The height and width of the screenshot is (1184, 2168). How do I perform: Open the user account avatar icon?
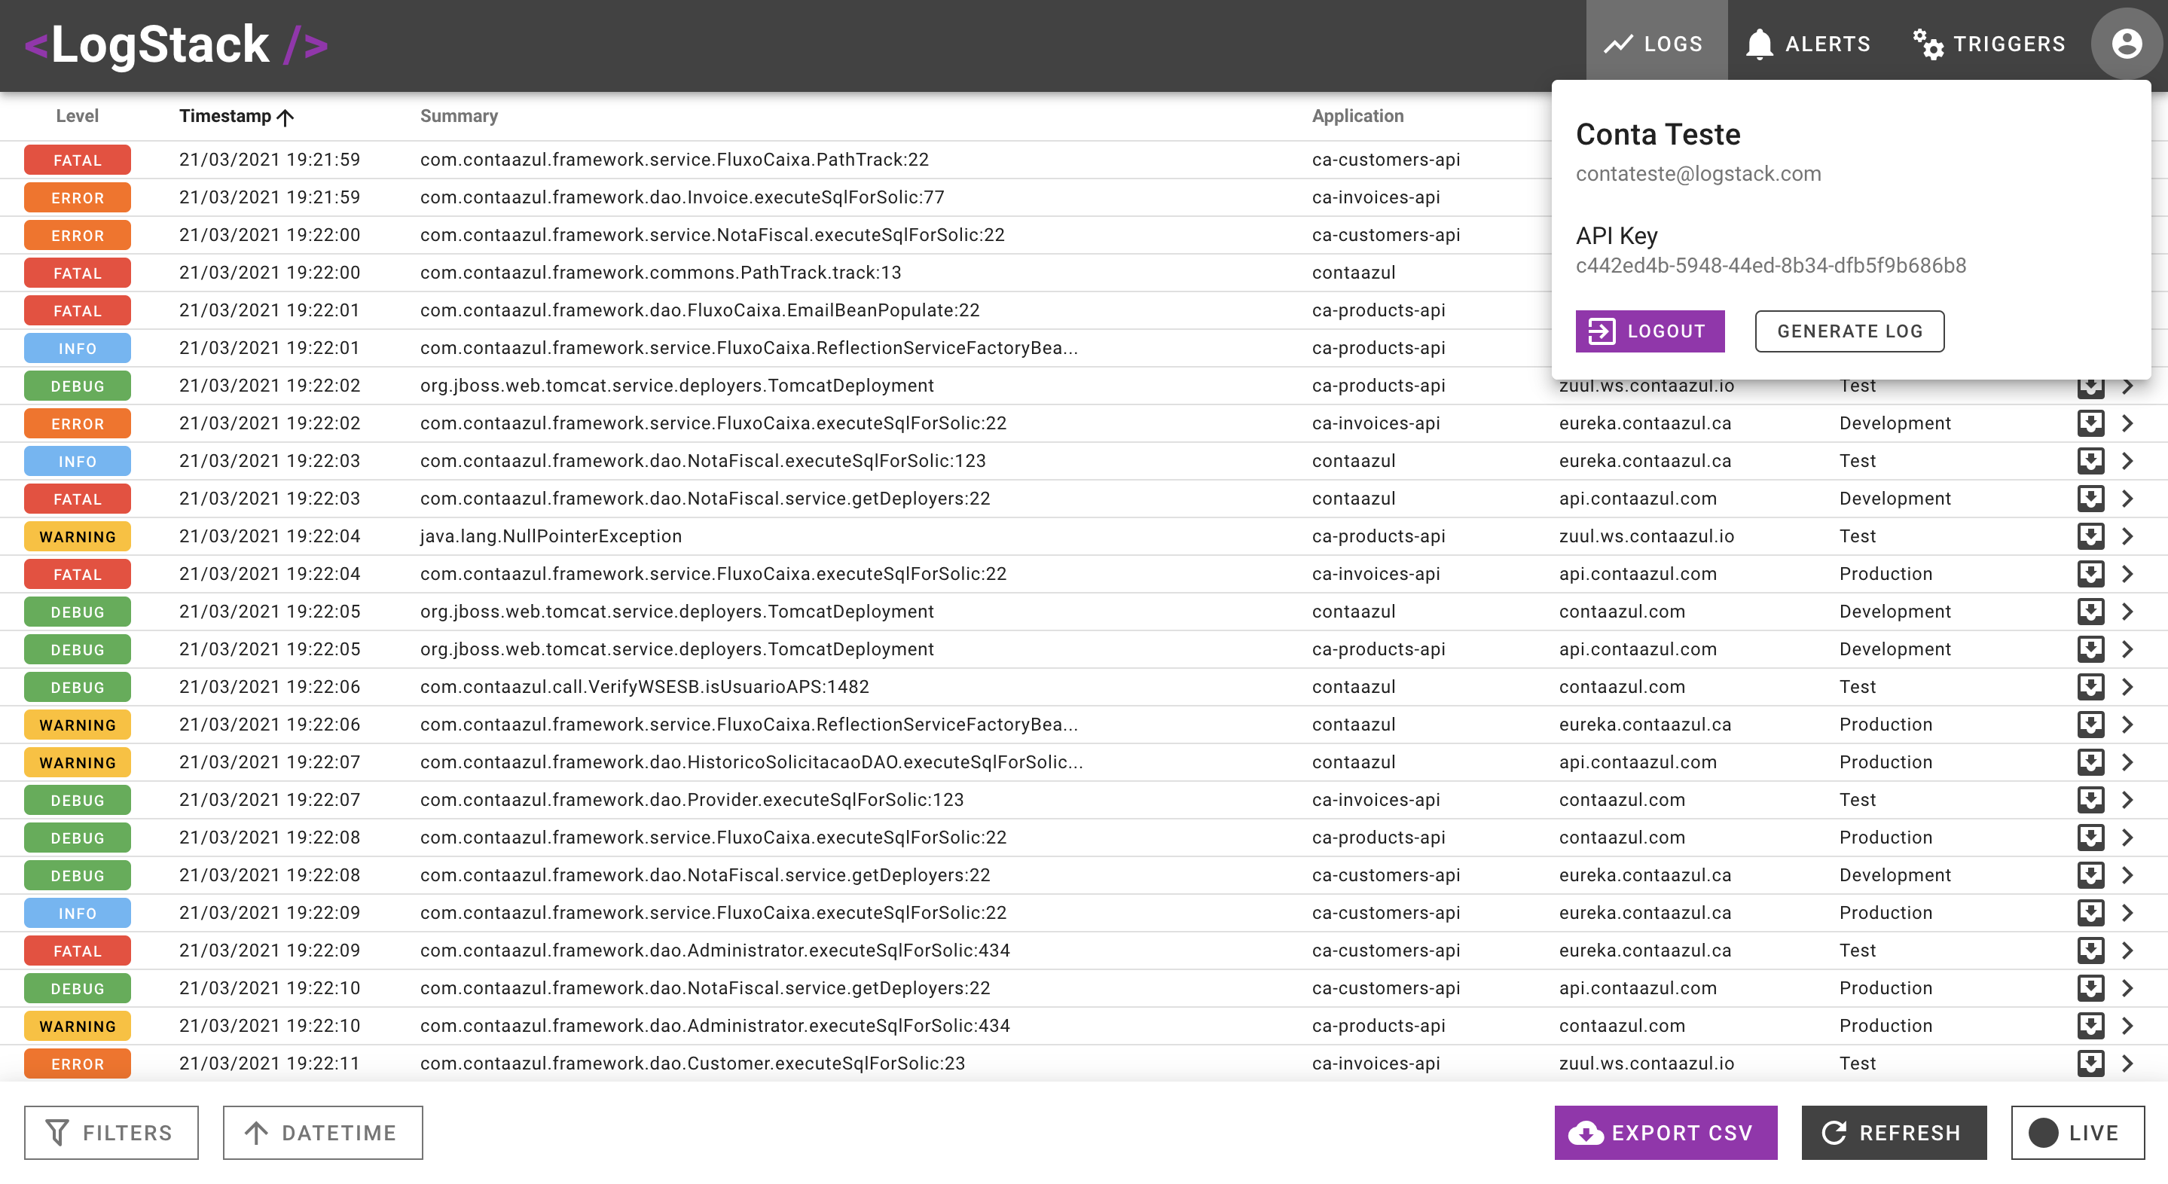point(2125,44)
